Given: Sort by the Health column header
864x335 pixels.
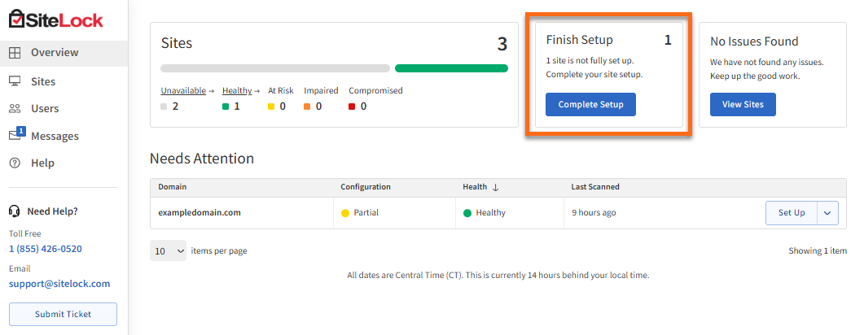Looking at the screenshot, I should tap(475, 187).
